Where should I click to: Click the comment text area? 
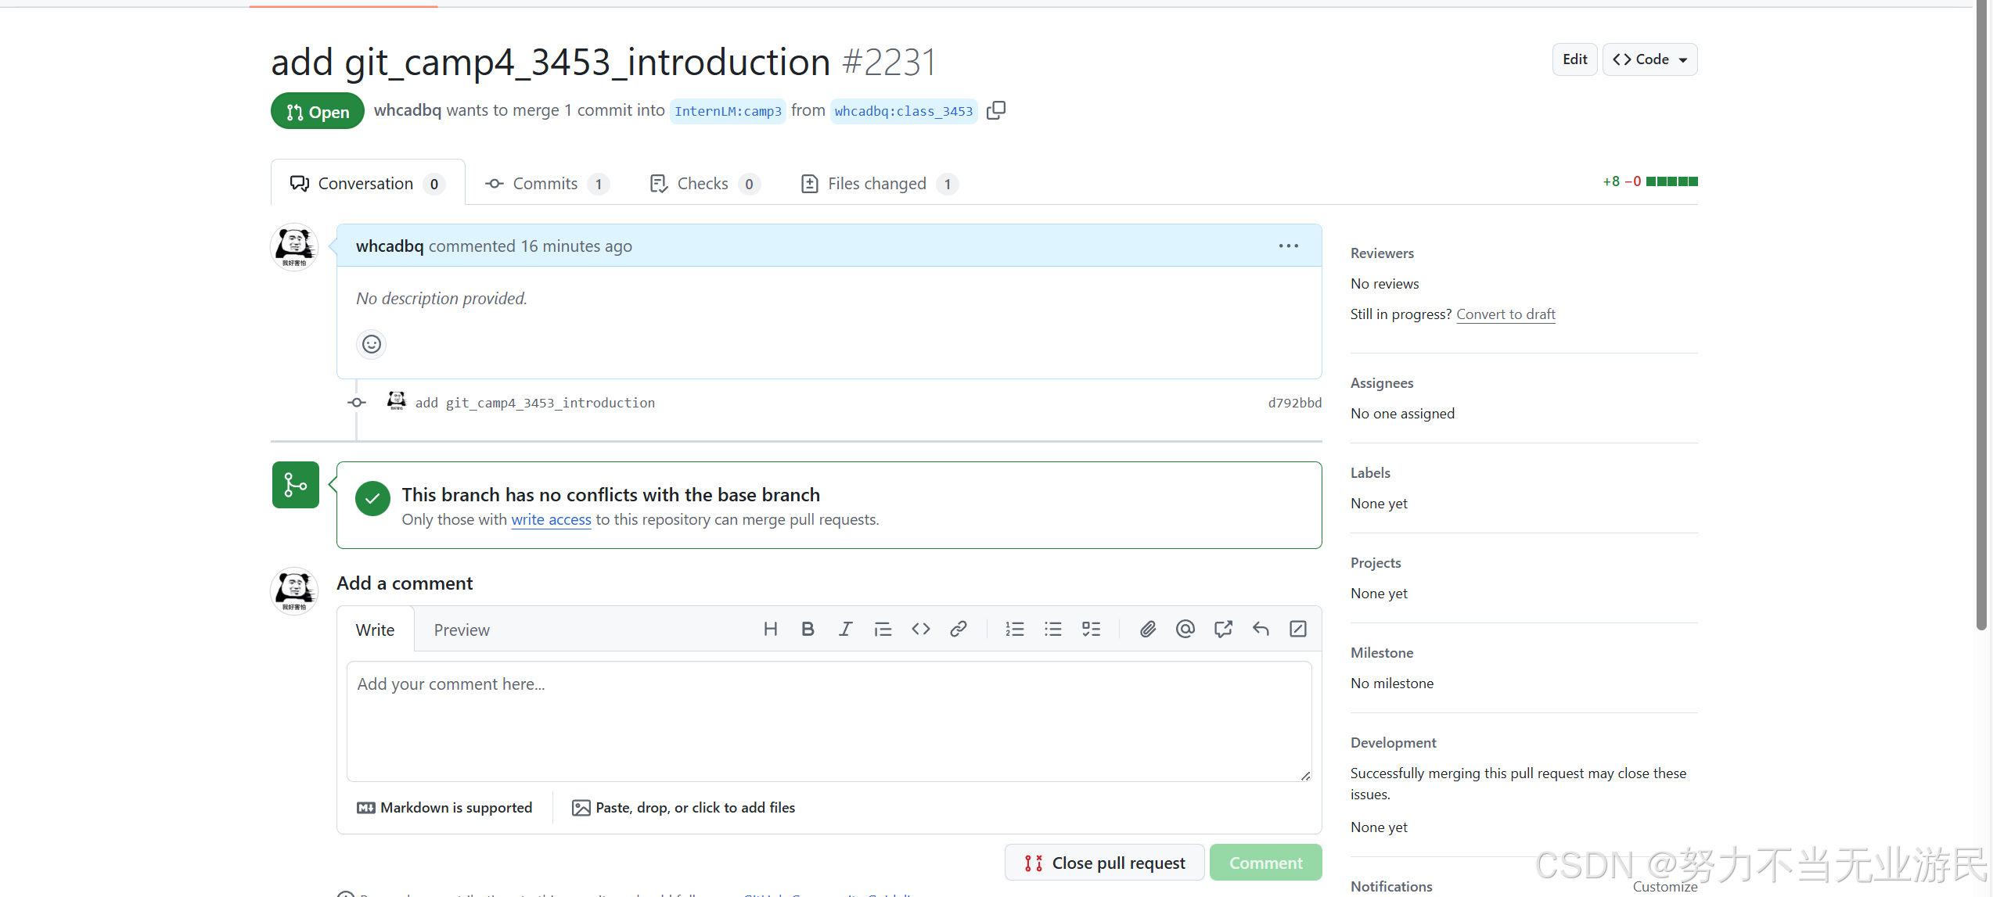click(x=829, y=720)
